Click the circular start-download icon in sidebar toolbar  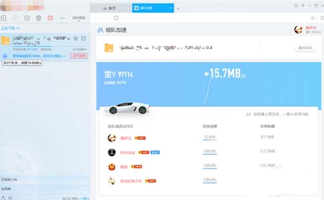pyautogui.click(x=15, y=18)
